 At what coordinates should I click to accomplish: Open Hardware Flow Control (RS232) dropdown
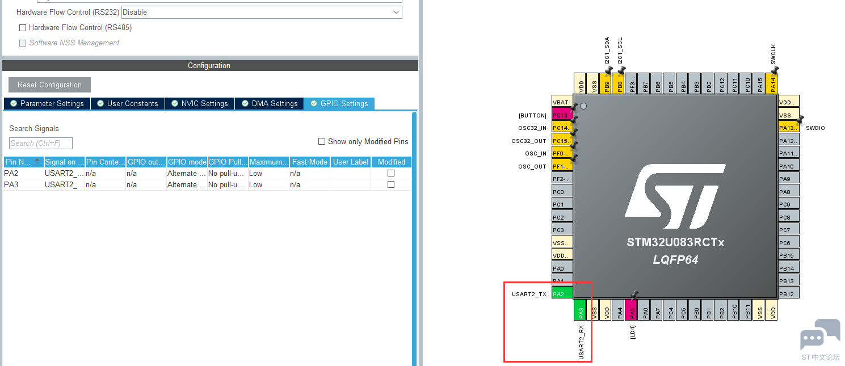262,12
